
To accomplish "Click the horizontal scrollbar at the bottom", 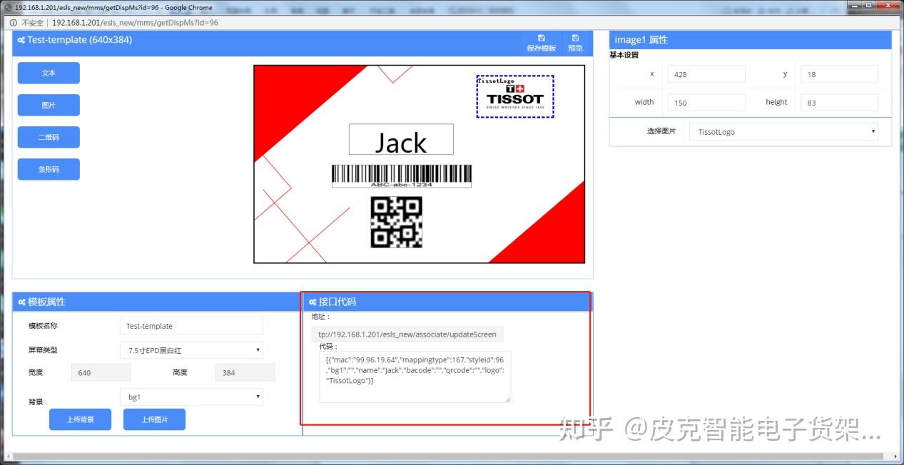I will coord(450,457).
